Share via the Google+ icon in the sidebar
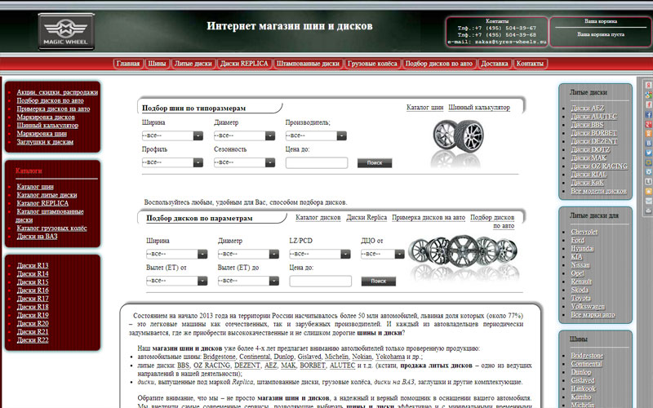Image resolution: width=653 pixels, height=408 pixels. [x=648, y=124]
